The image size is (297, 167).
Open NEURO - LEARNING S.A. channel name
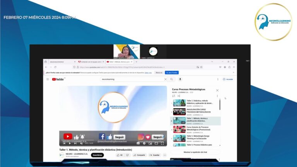tap(77, 154)
